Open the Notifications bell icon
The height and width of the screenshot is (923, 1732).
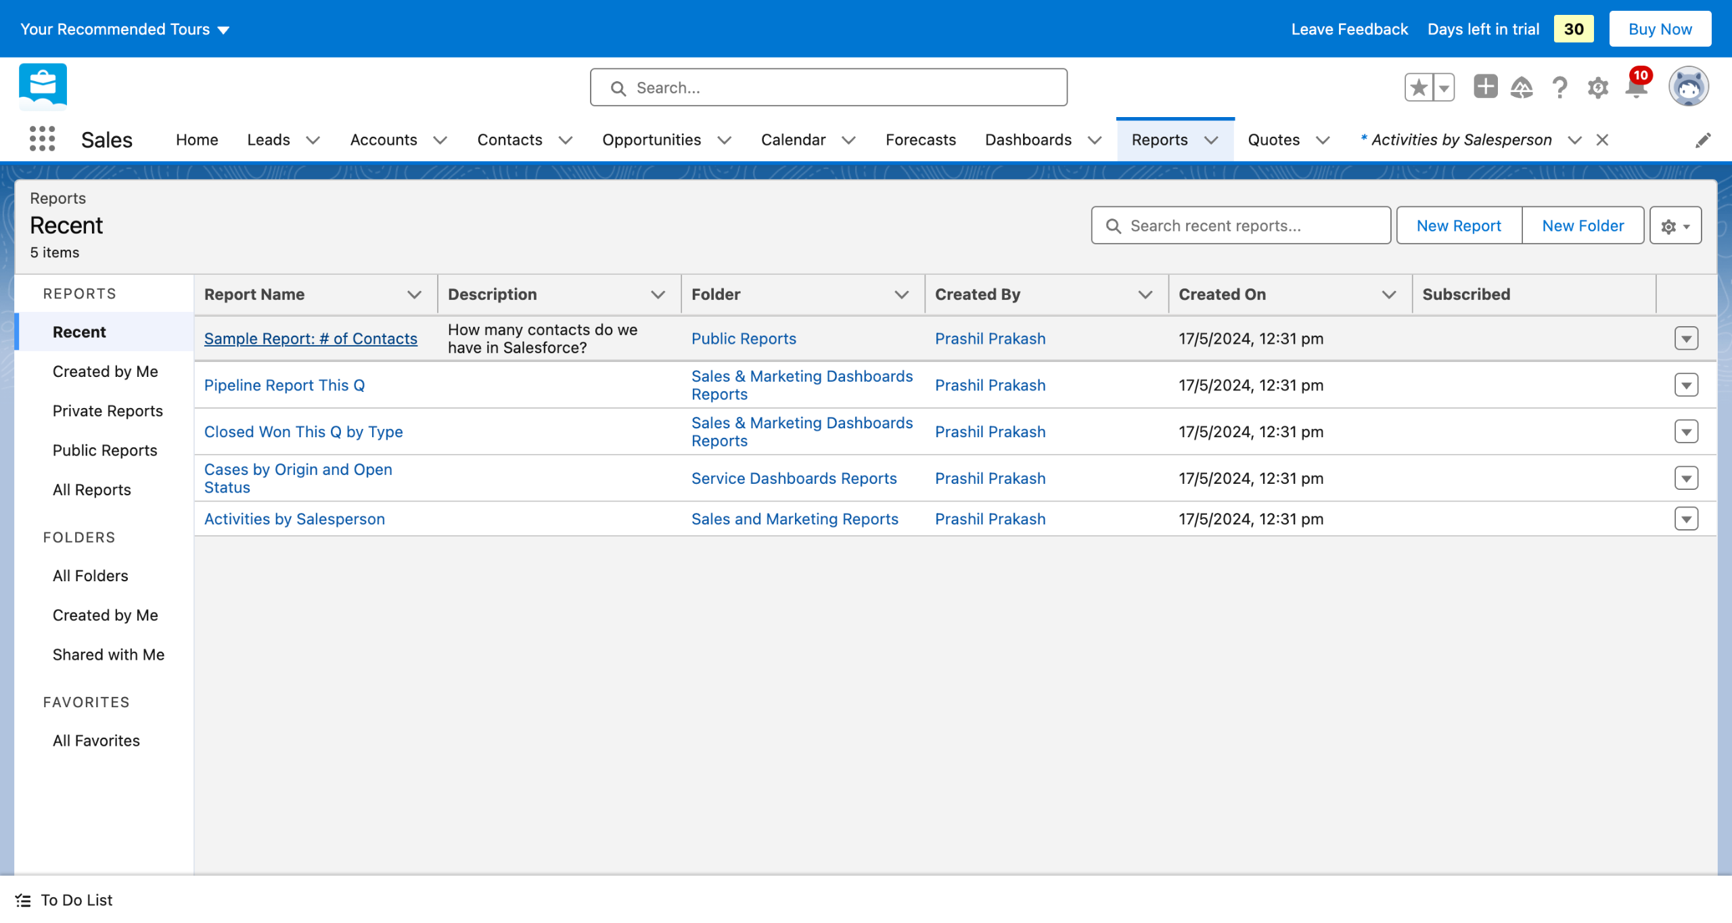click(1636, 87)
